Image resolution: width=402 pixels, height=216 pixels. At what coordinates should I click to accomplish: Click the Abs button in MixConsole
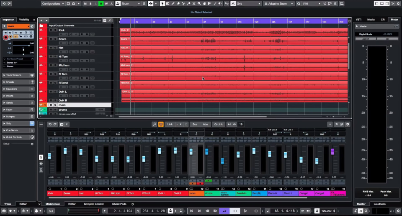(x=205, y=124)
